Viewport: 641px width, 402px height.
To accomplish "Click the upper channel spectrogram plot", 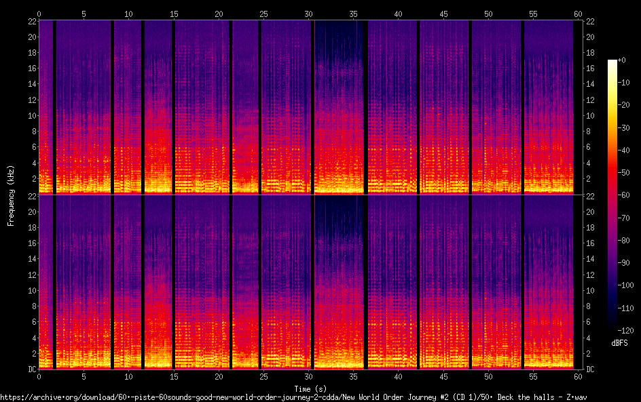I will click(311, 107).
